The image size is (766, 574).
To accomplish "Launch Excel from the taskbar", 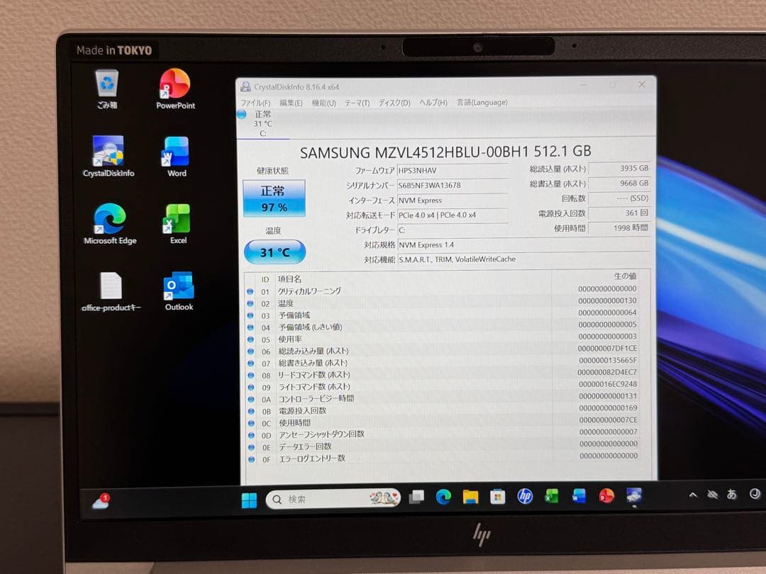I will (x=552, y=496).
